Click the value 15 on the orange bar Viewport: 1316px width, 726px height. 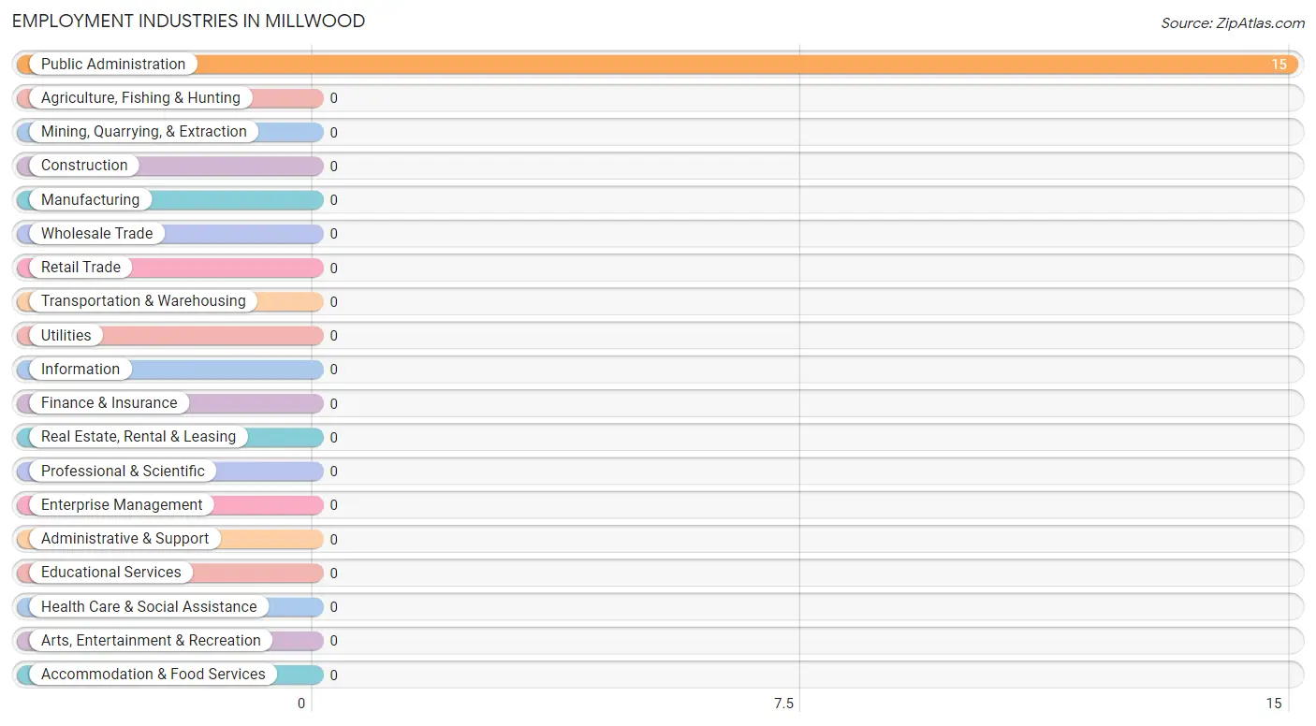(1279, 65)
